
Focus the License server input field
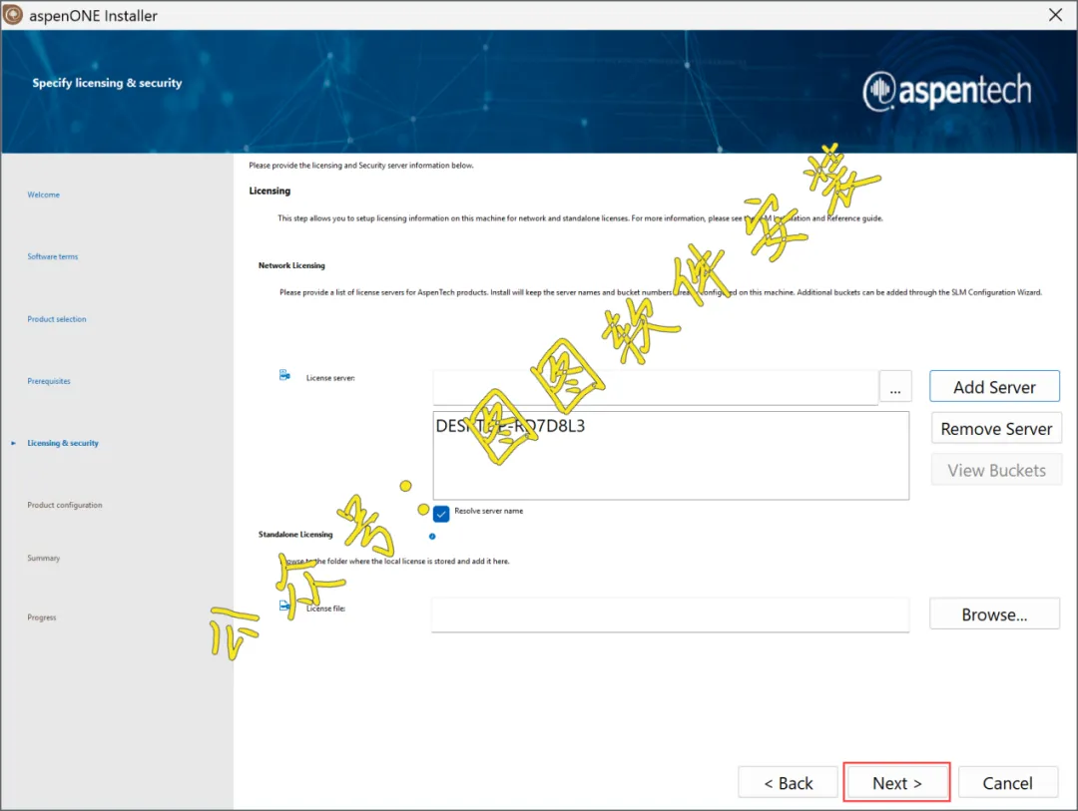(655, 388)
